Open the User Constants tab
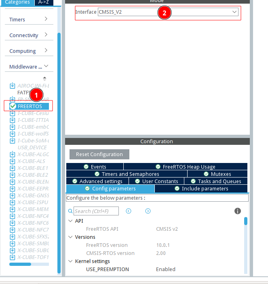This screenshot has width=268, height=284. (x=156, y=181)
